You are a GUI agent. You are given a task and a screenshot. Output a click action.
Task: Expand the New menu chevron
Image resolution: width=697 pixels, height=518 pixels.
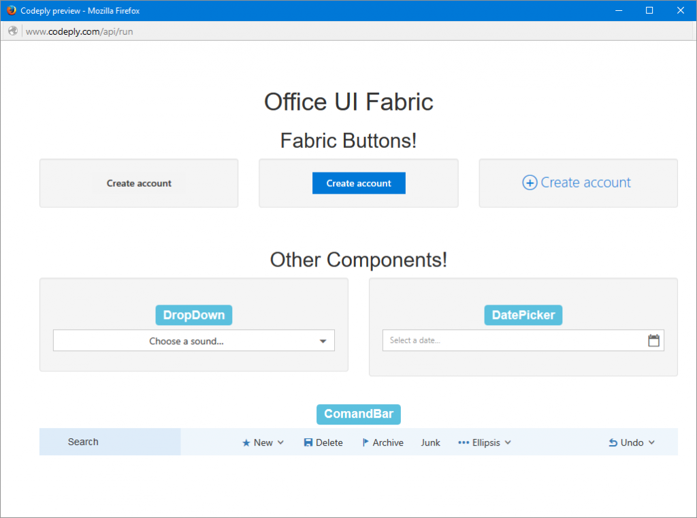(280, 442)
